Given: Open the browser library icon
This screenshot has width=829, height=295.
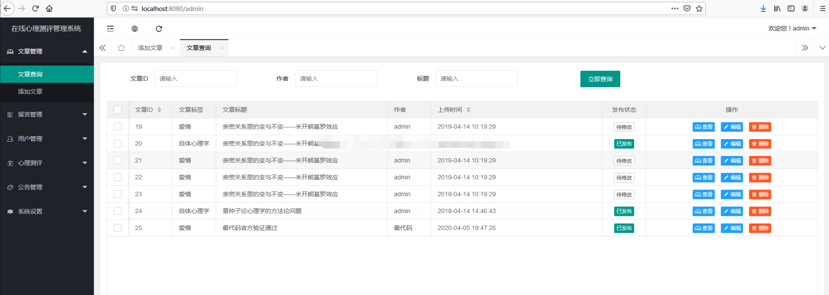Looking at the screenshot, I should [777, 8].
